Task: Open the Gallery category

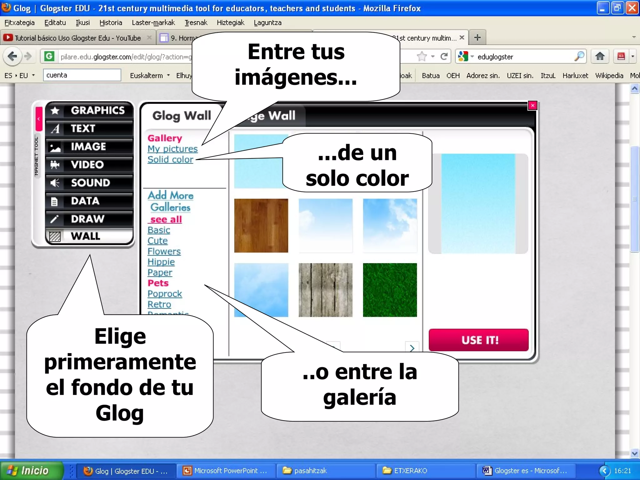Action: pyautogui.click(x=165, y=138)
